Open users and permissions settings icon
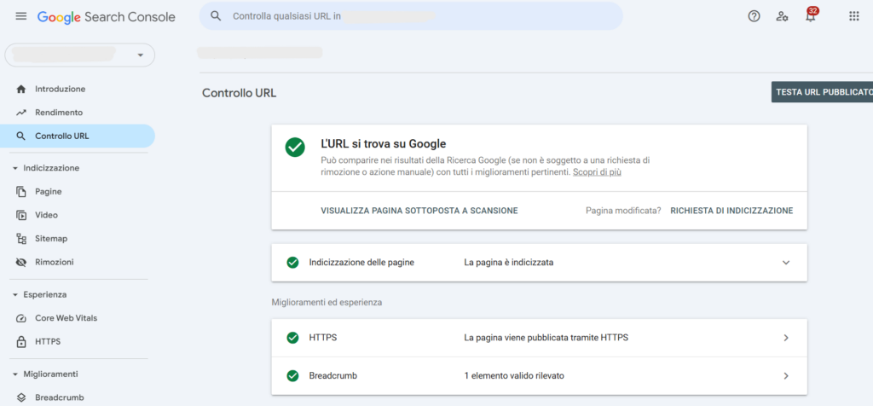 (x=782, y=16)
